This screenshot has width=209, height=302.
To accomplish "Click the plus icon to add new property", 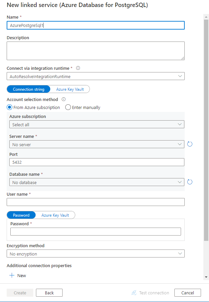I will click(12, 275).
